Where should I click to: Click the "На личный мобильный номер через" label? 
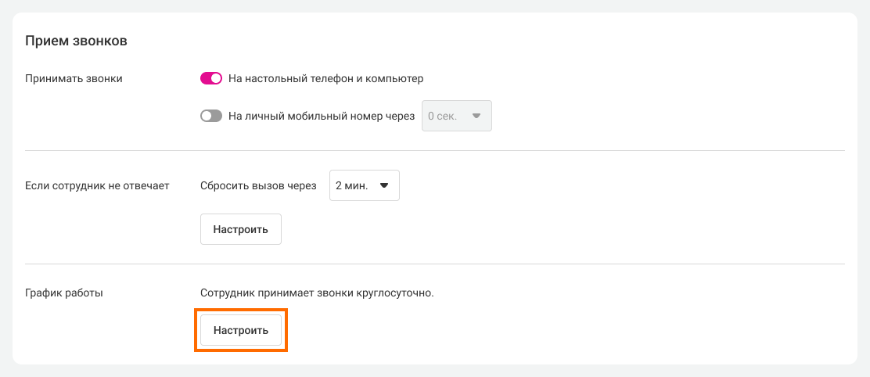[x=321, y=116]
